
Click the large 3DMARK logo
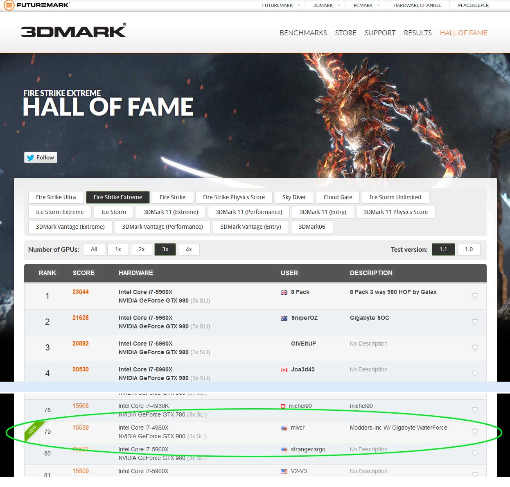[x=74, y=30]
